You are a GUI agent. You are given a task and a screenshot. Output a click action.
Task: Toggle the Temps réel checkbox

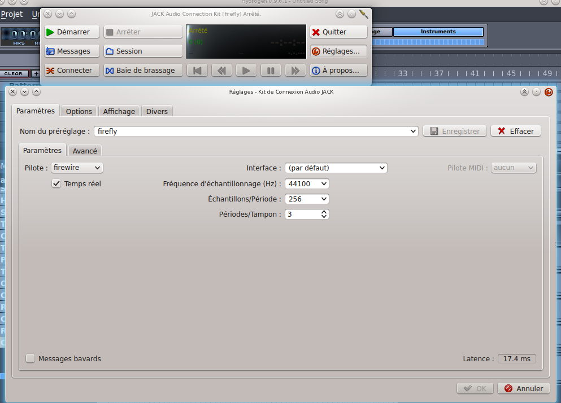(x=56, y=183)
